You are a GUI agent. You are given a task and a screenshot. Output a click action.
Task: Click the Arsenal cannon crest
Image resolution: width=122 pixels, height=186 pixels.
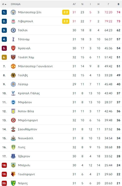pos(13,48)
